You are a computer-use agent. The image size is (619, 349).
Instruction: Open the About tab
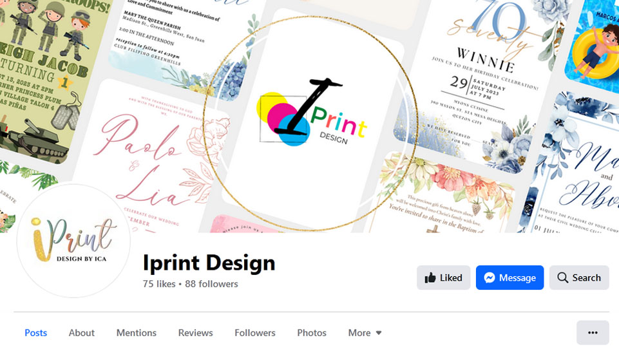point(82,333)
